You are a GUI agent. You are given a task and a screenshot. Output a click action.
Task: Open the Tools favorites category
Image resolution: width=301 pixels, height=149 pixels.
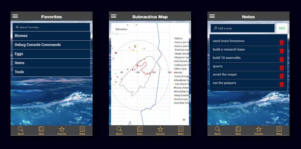click(52, 72)
